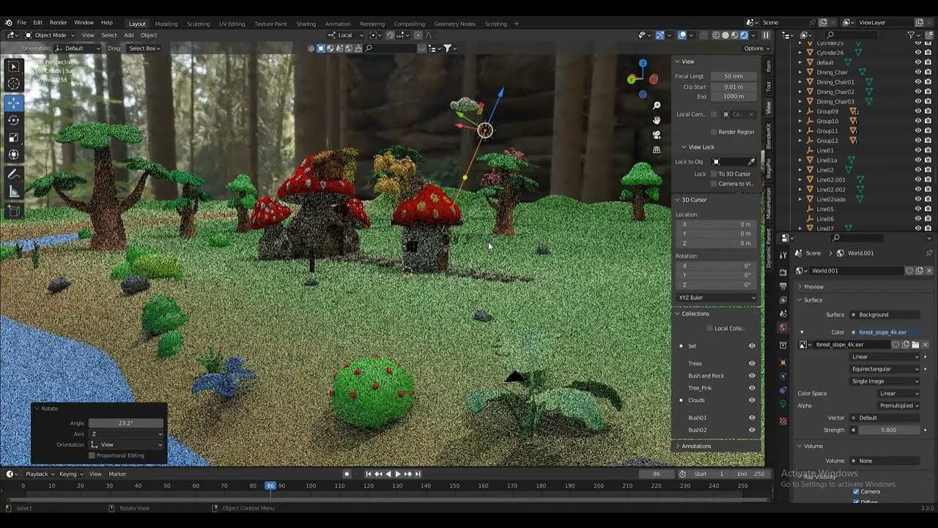Hide the Trees collection with eye icon
The height and width of the screenshot is (528, 938).
(752, 363)
